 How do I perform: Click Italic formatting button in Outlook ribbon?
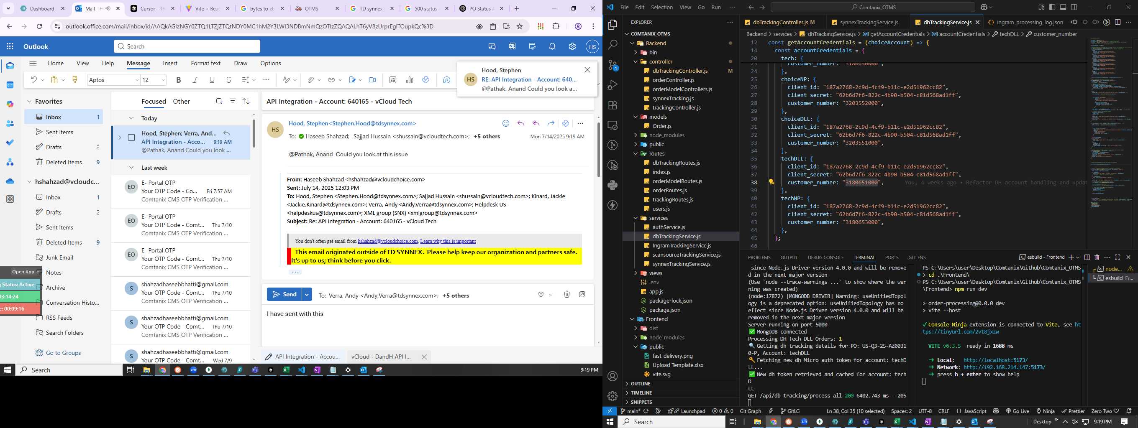(195, 80)
